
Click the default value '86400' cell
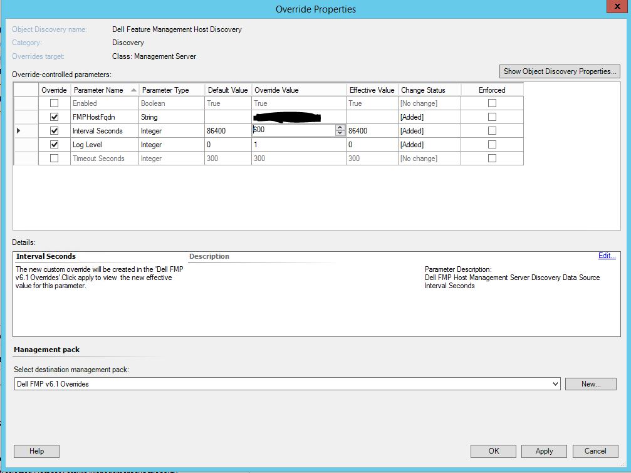228,131
